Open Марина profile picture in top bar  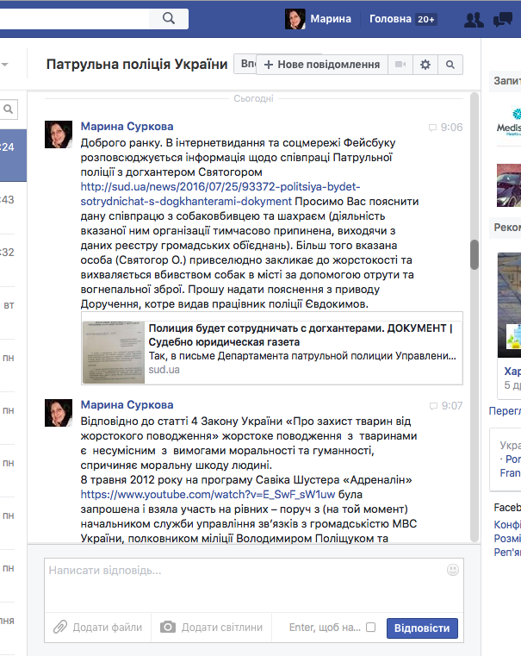295,19
